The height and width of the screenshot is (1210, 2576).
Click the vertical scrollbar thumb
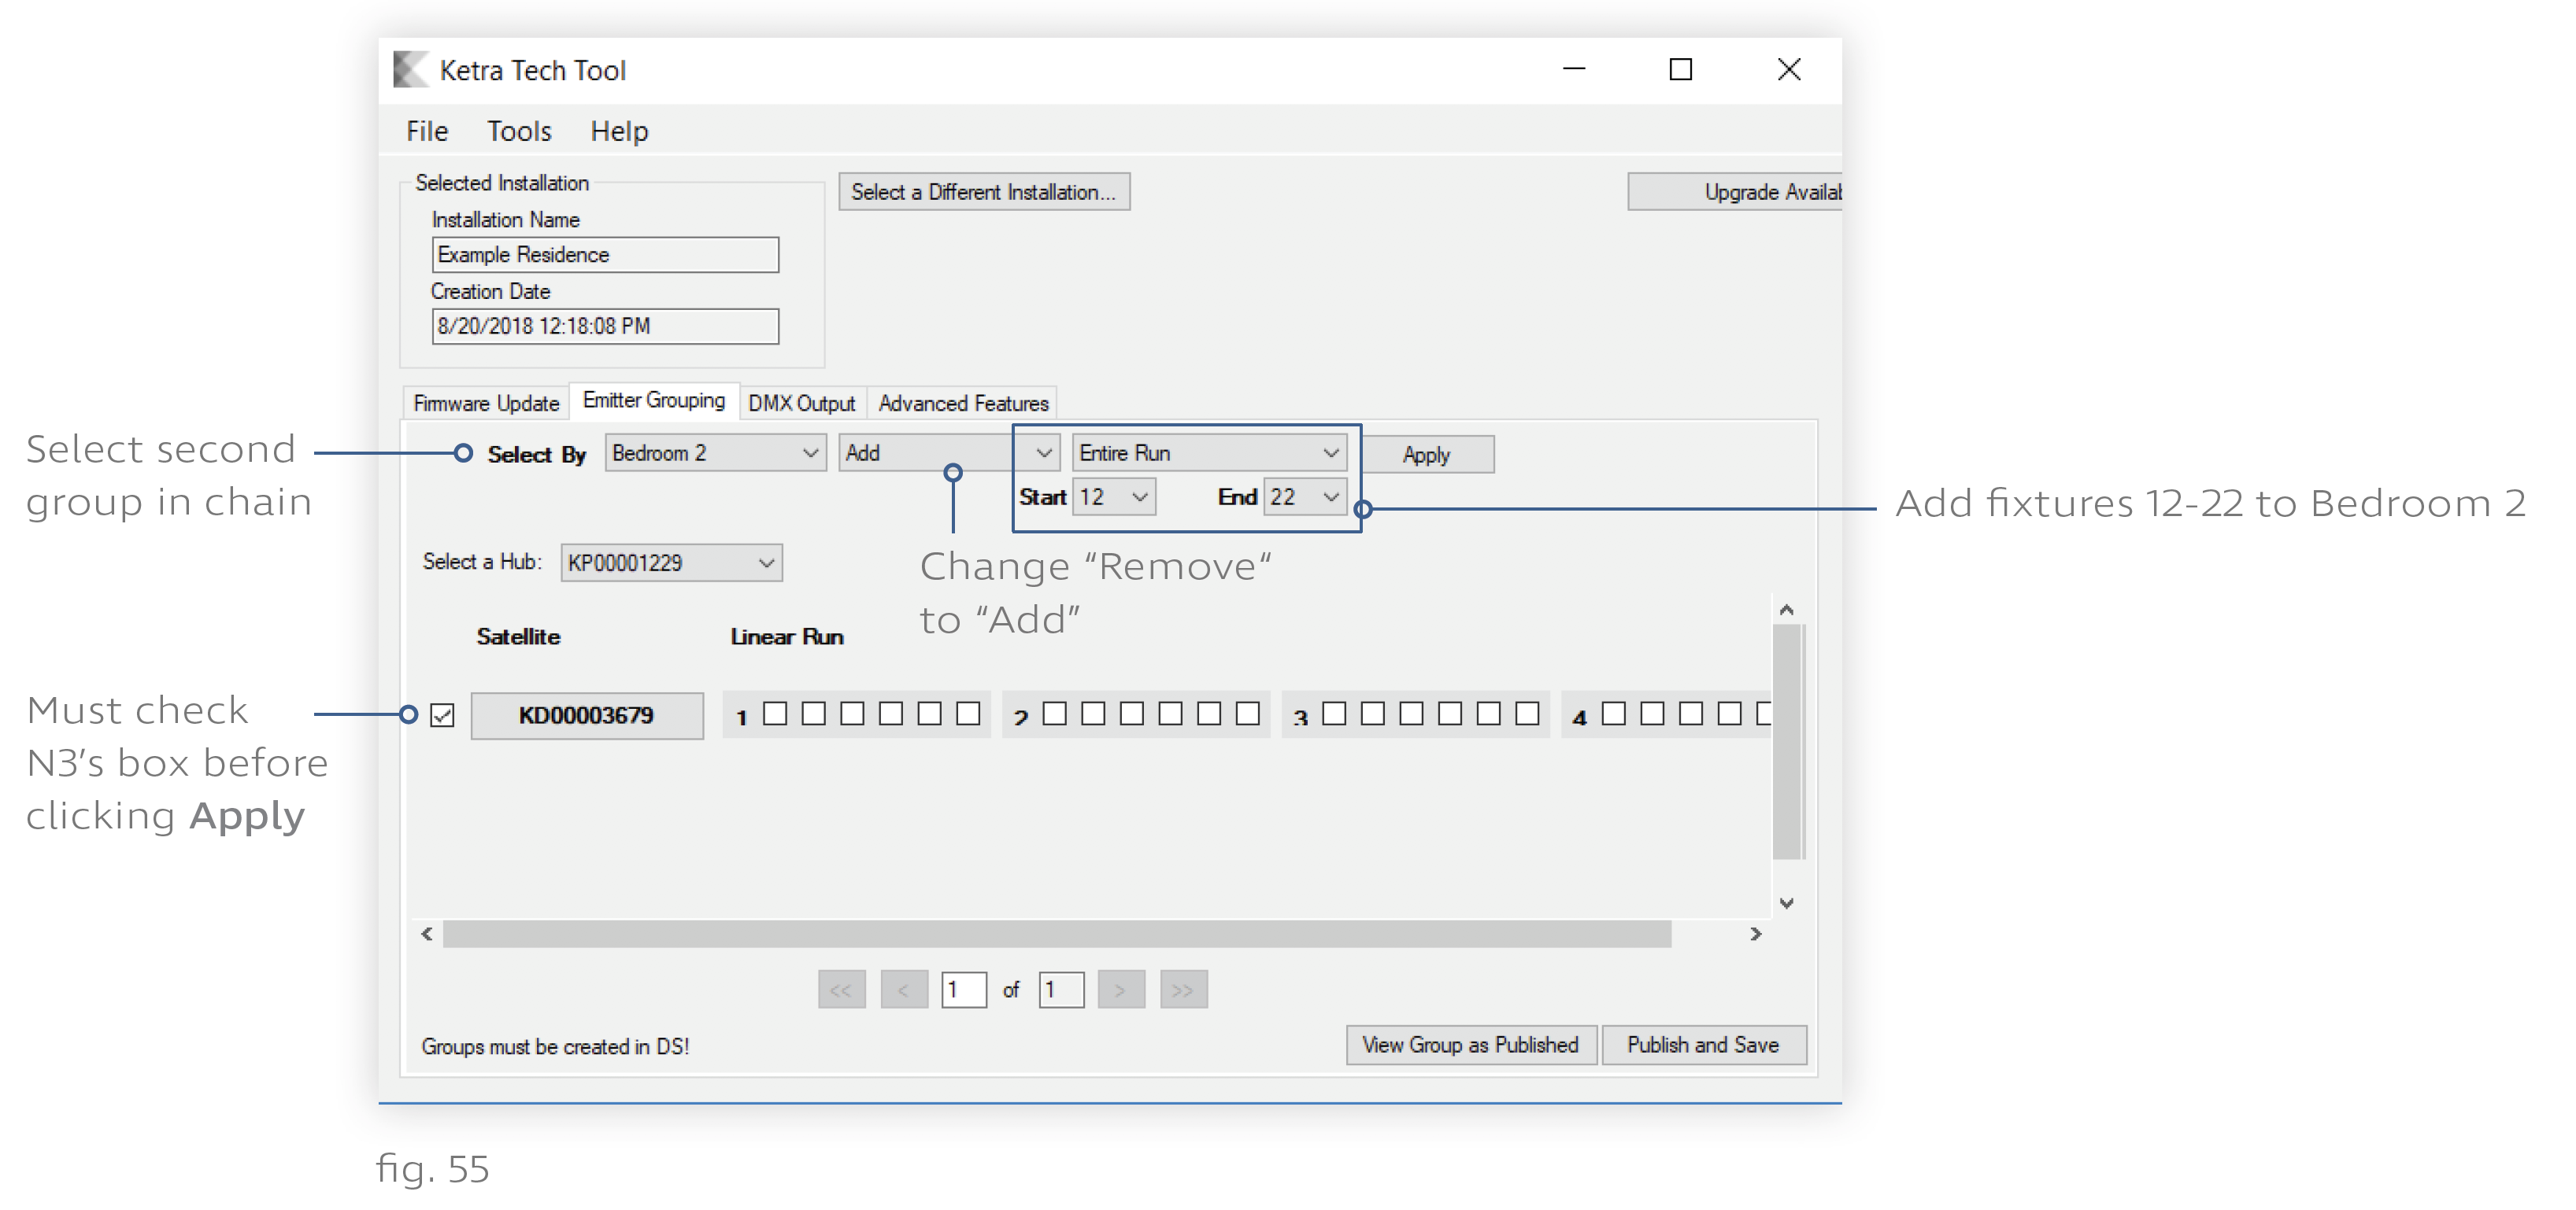[1787, 741]
